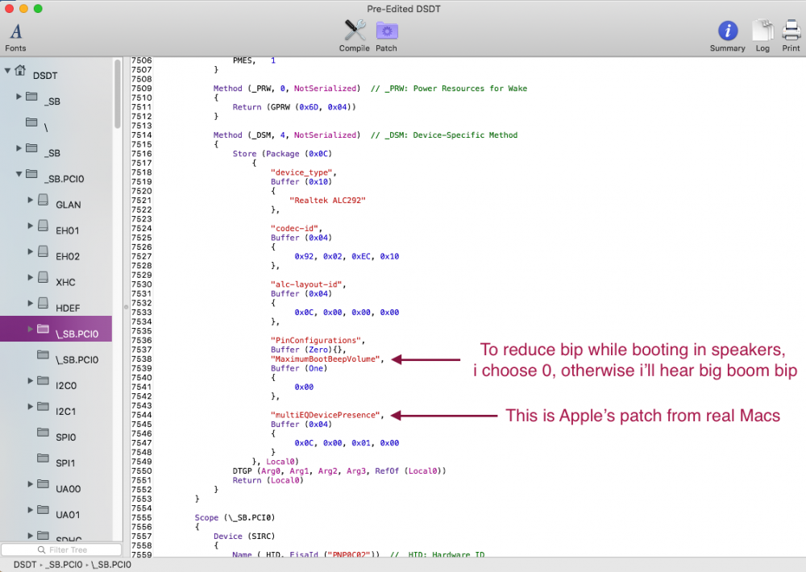Click Device (SIRC) code line

[244, 536]
